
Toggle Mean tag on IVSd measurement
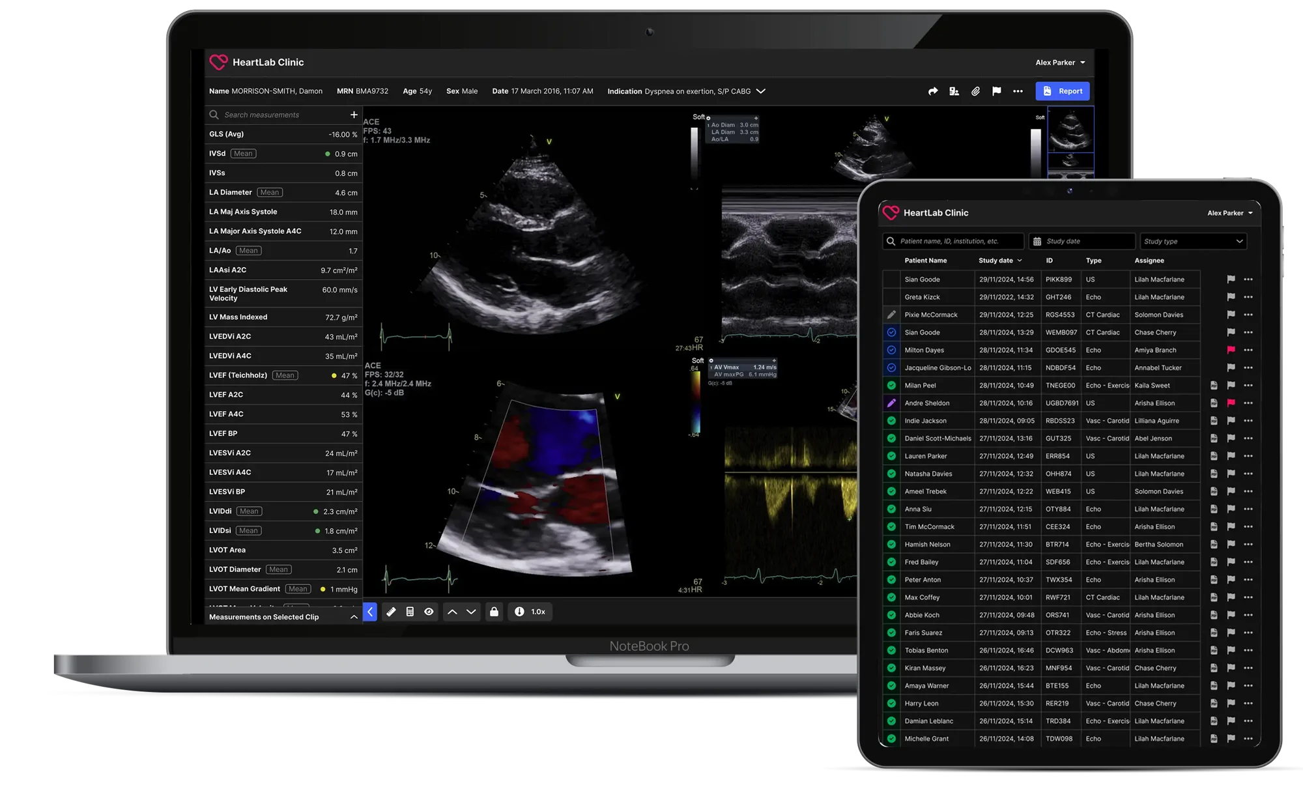[243, 154]
